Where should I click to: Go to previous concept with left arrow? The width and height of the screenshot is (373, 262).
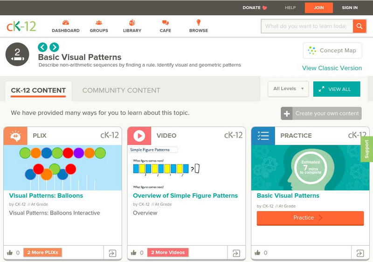tap(42, 47)
